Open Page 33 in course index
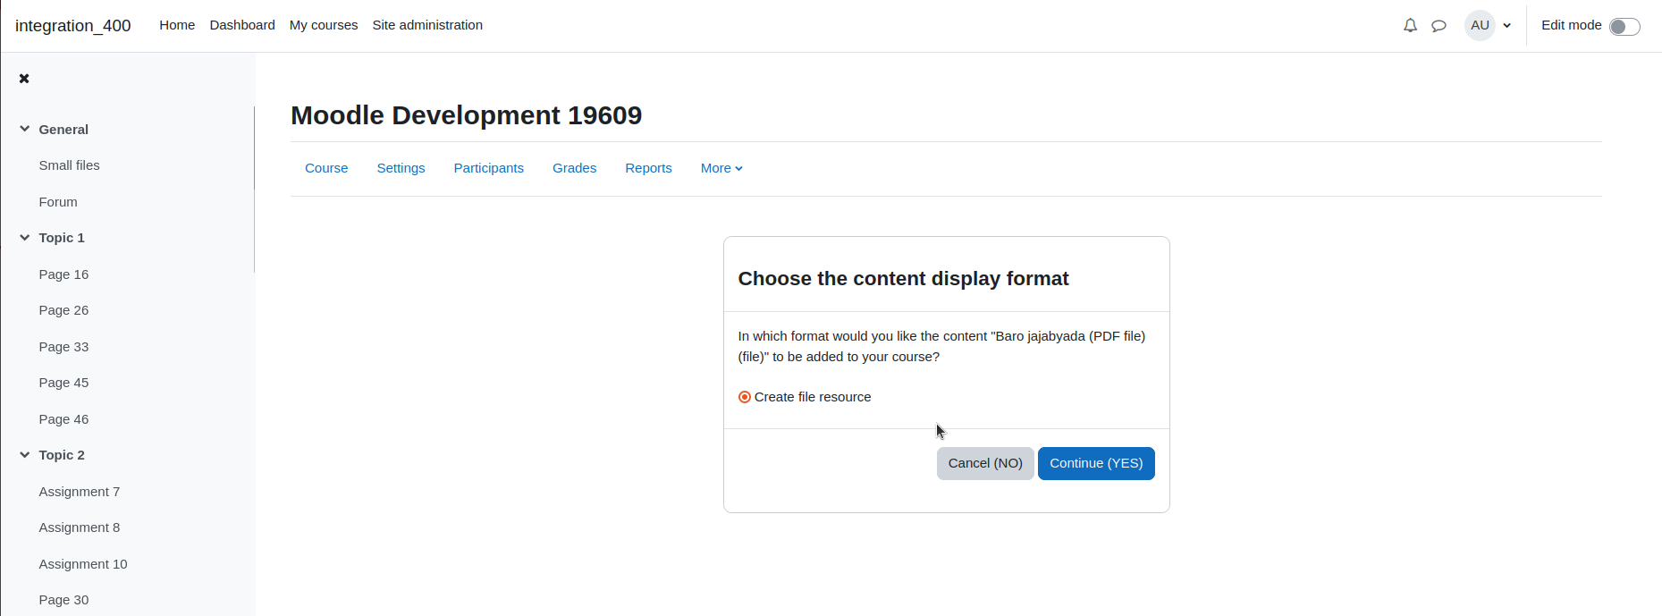The width and height of the screenshot is (1662, 616). (x=63, y=347)
